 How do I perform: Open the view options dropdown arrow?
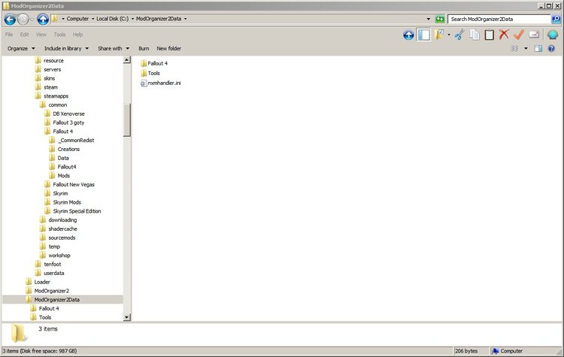[x=526, y=48]
